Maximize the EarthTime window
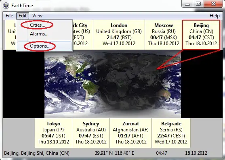Screen dimensions: 225x160 click(198, 4)
